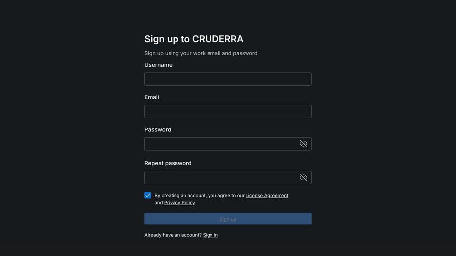View the Privacy Policy link

click(179, 203)
